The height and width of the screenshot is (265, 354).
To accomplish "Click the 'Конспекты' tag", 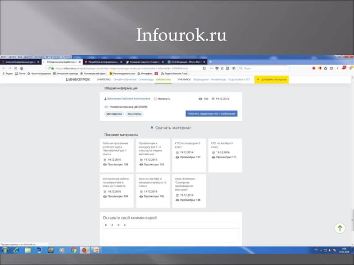I will (x=135, y=114).
